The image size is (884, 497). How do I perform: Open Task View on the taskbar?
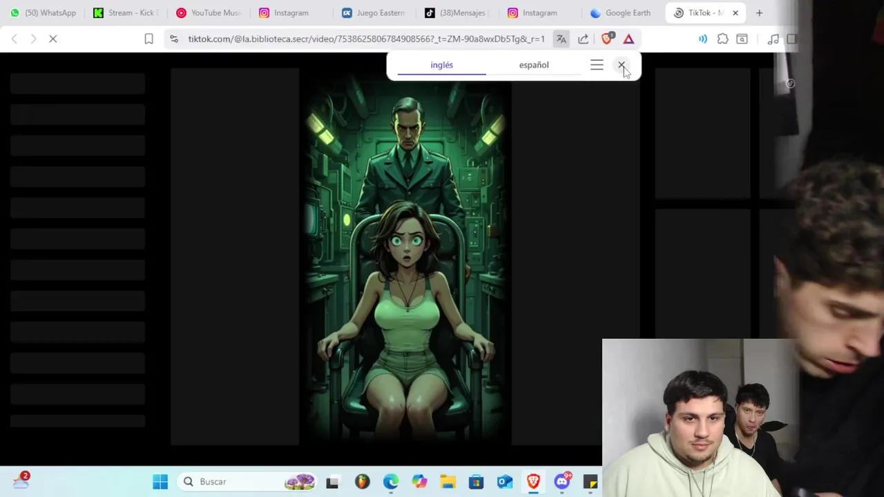tap(332, 482)
